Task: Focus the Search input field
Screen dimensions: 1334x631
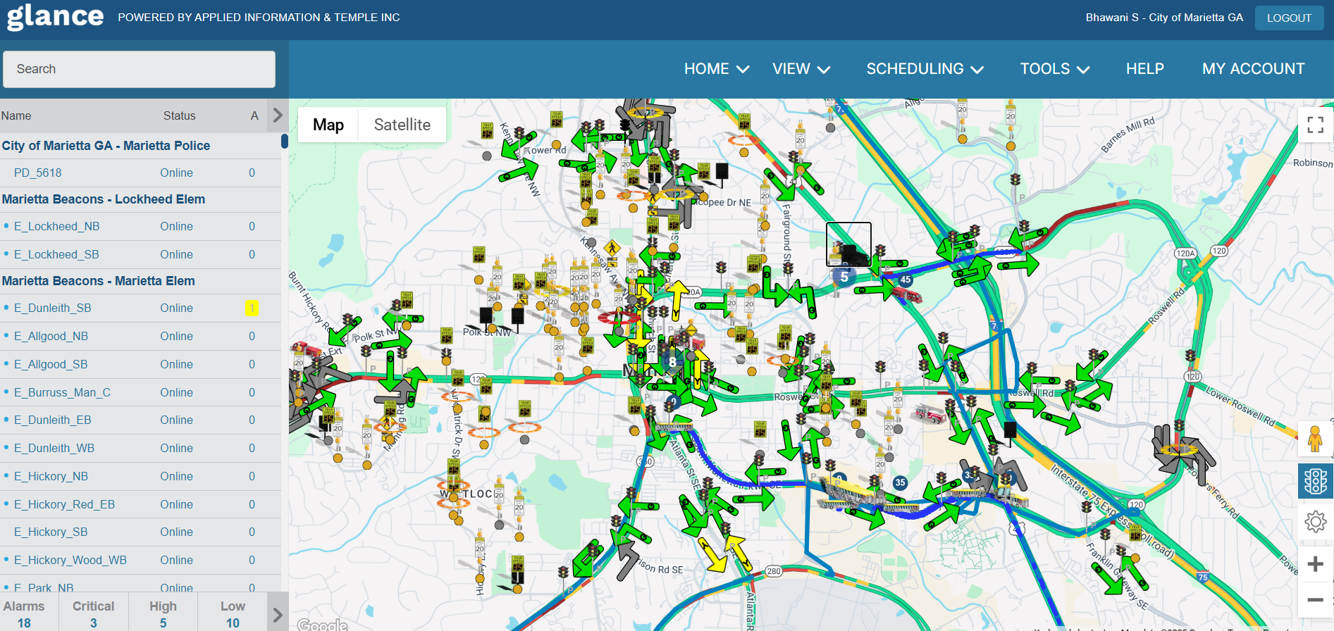Action: click(x=139, y=69)
